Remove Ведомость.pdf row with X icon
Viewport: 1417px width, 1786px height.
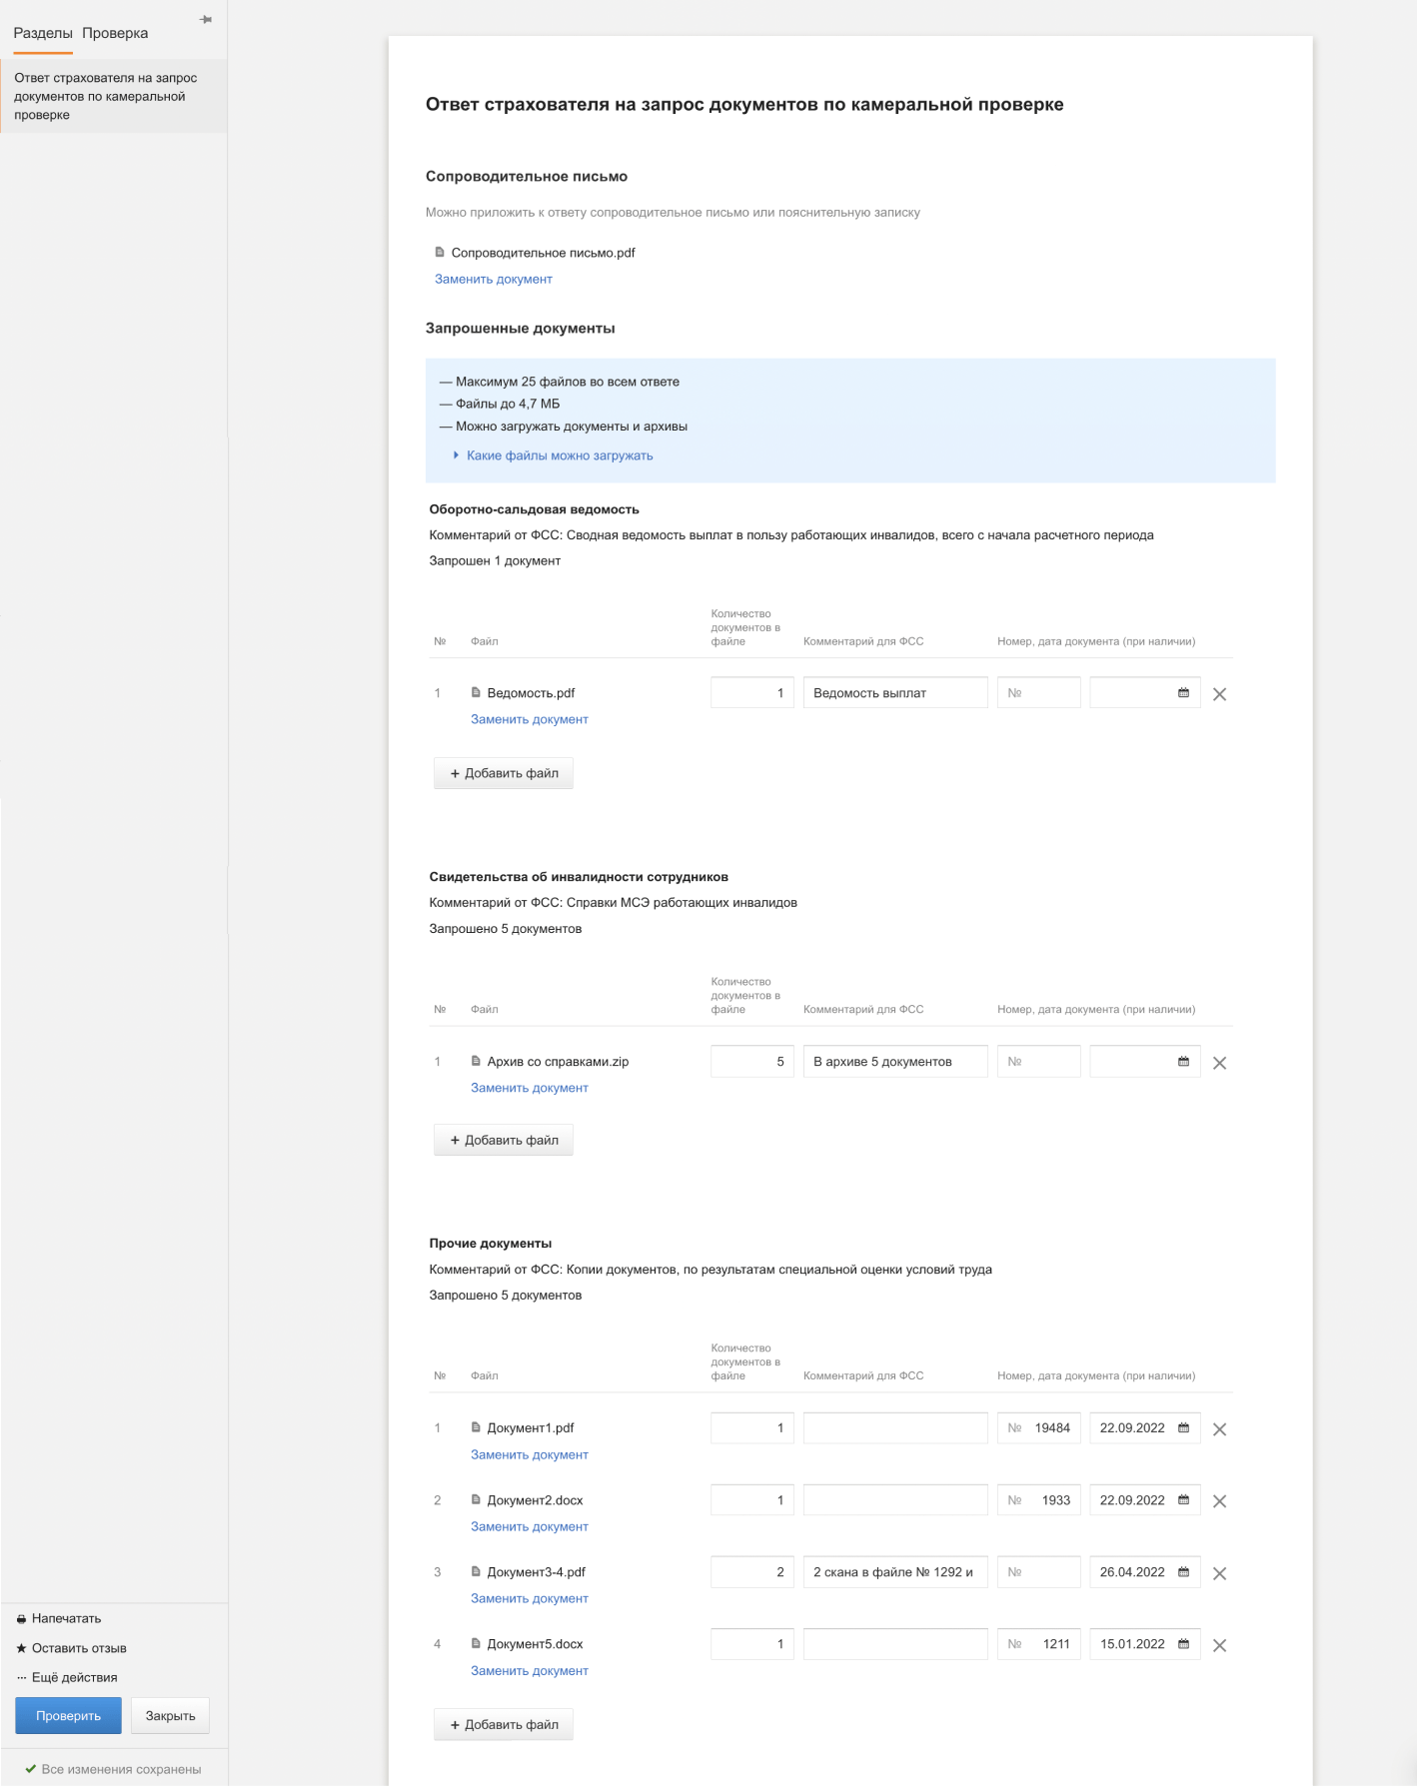1219,694
